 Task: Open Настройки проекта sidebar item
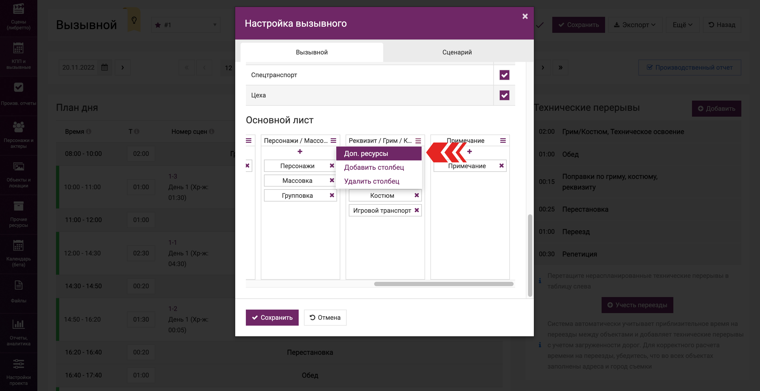tap(19, 372)
